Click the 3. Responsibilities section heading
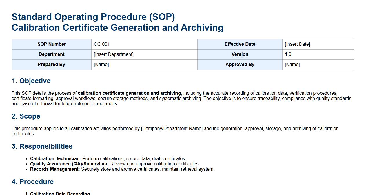366x195 pixels. click(x=42, y=147)
